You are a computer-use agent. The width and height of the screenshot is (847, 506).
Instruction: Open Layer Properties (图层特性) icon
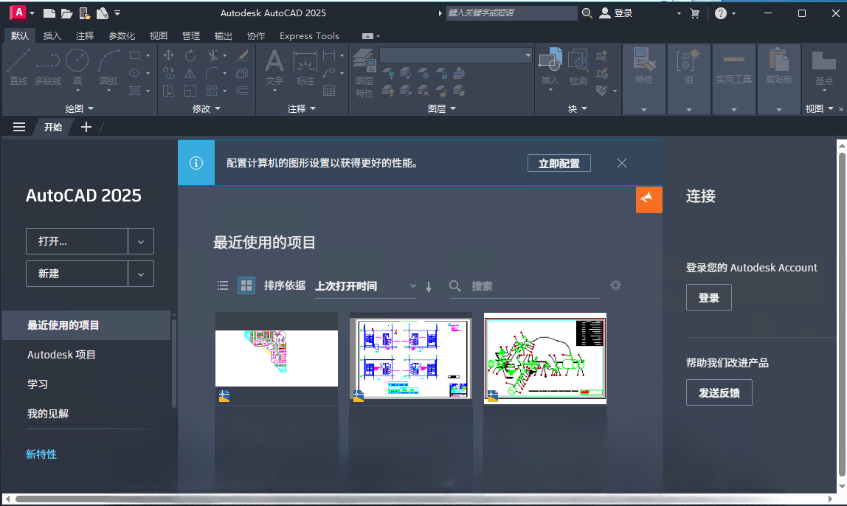tap(364, 61)
